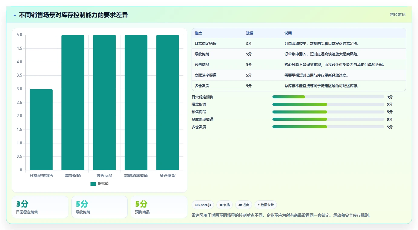418x230 pixels.
Task: Click the 爆款促销 progress bar
Action: 328,104
